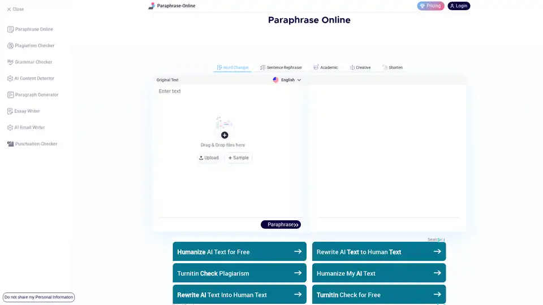
Task: Open AI Content Detector icon in sidebar
Action: 10,79
